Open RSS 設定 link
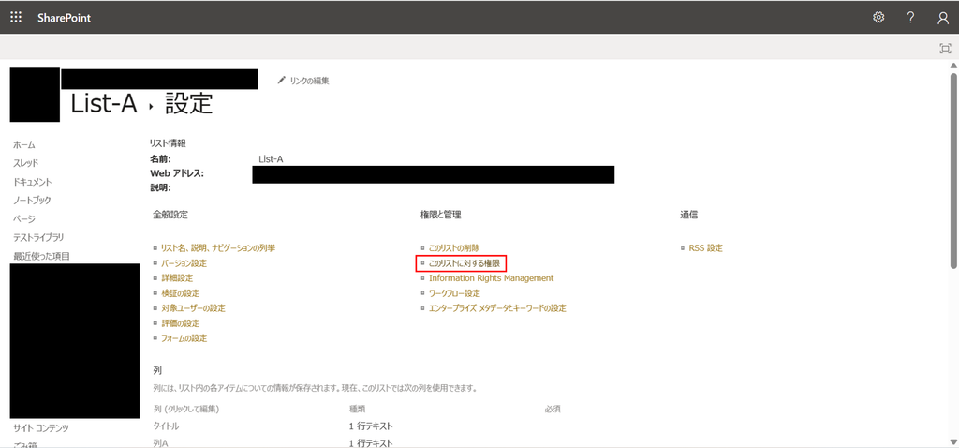The image size is (959, 448). (706, 247)
